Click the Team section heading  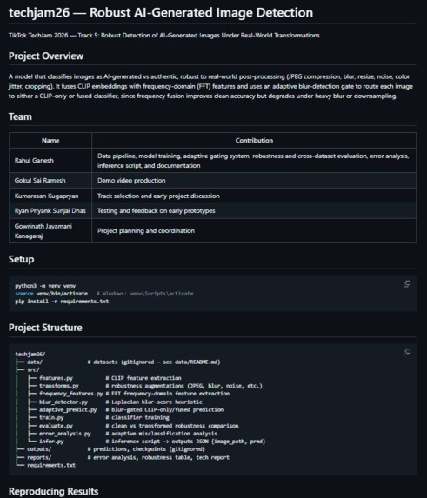[x=20, y=116]
